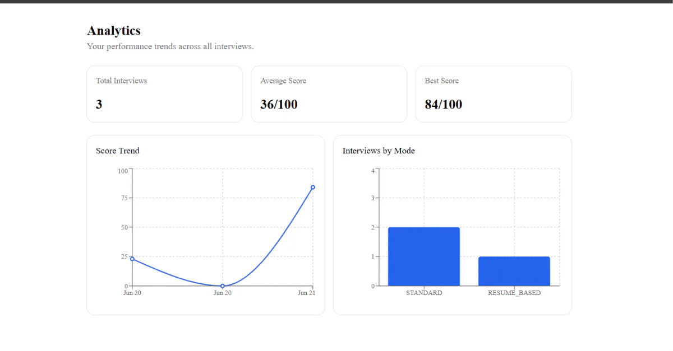
Task: Click the Interviews by Mode chart title
Action: (x=379, y=151)
